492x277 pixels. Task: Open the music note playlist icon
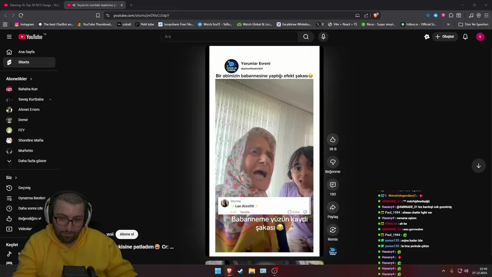[471, 15]
